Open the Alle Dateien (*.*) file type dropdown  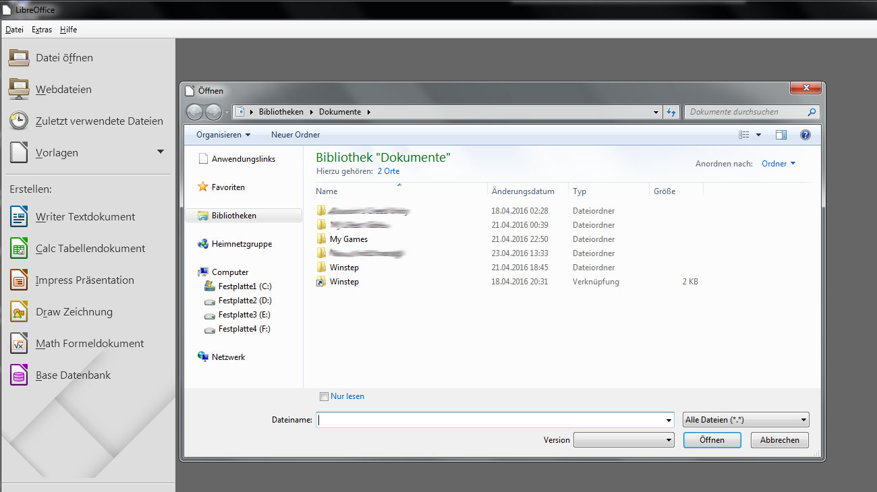pos(746,420)
